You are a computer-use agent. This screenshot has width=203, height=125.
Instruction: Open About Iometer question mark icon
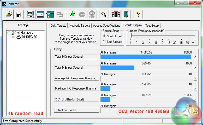[x=138, y=14]
